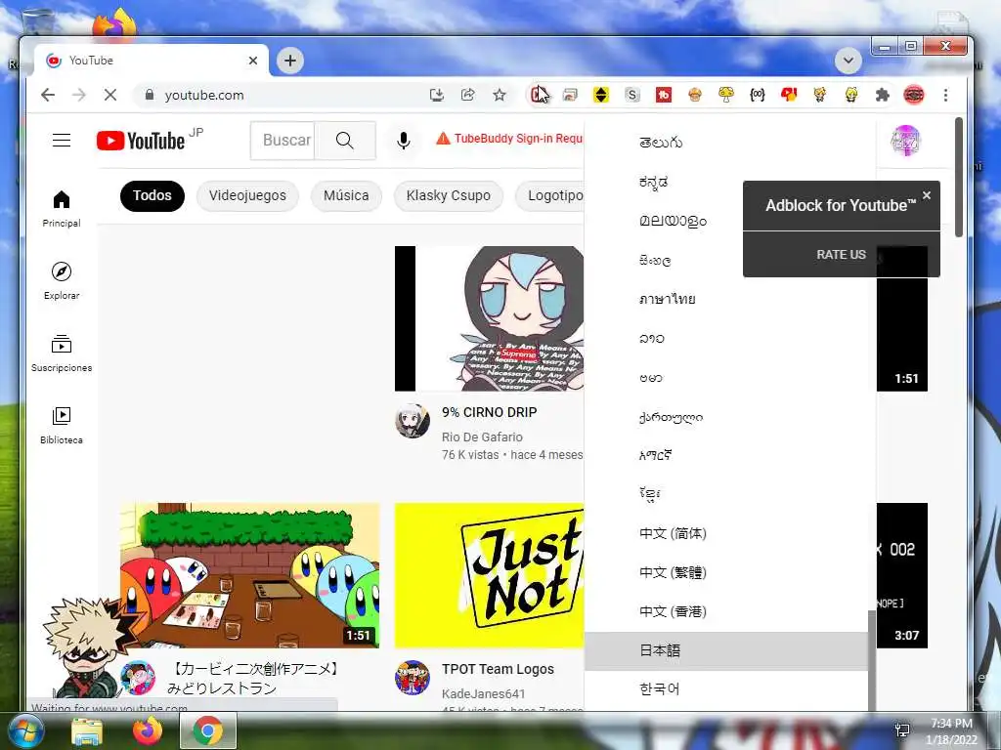1001x750 pixels.
Task: Choose 中文 (香港) language
Action: click(x=726, y=611)
